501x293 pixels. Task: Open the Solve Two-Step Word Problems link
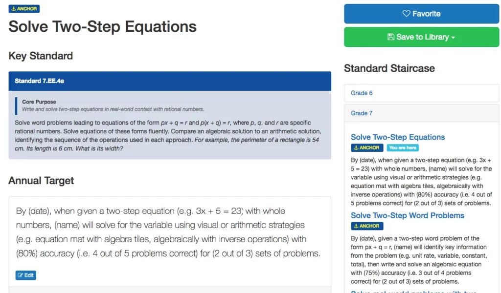(408, 215)
